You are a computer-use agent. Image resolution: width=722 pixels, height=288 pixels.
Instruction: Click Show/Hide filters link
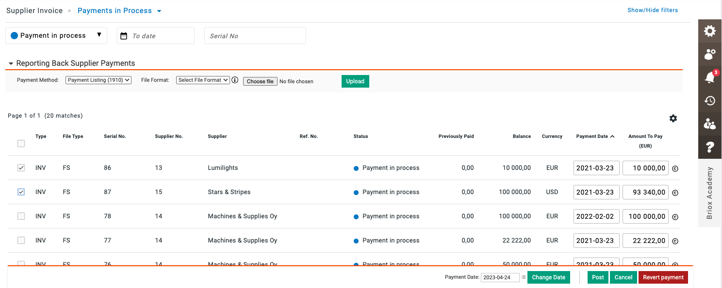[x=652, y=10]
